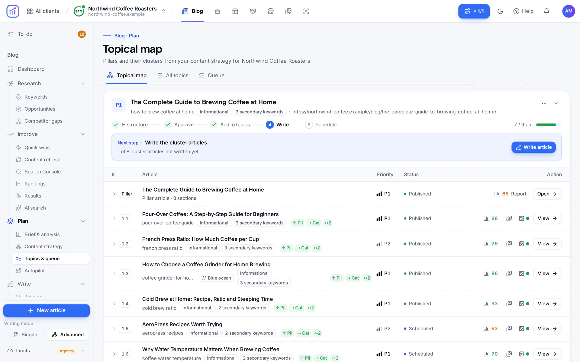Open the pillar article with Open button

[547, 194]
